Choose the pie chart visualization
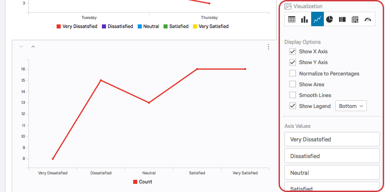385x192 pixels. click(330, 19)
